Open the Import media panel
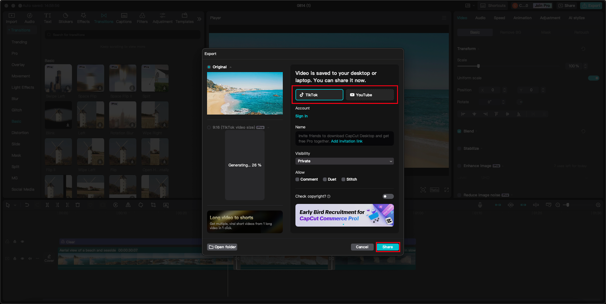This screenshot has width=606, height=304. tap(11, 18)
